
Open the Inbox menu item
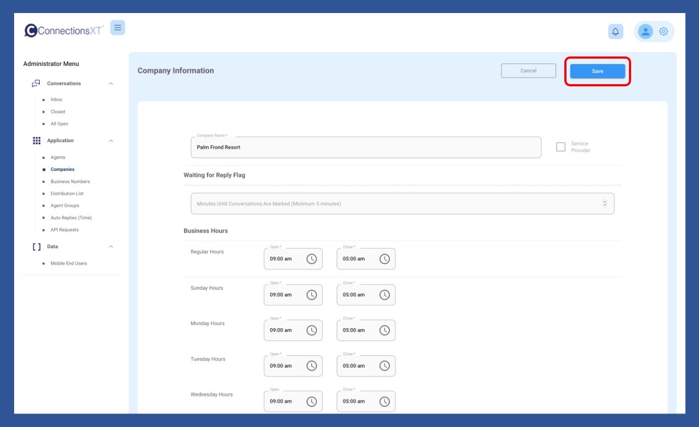point(56,100)
